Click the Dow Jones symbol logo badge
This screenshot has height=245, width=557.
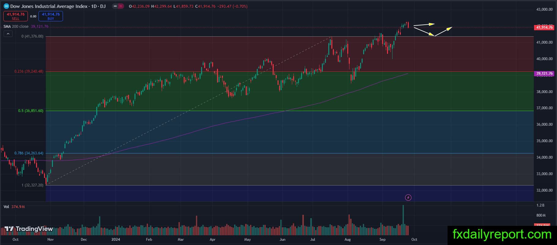coord(6,6)
